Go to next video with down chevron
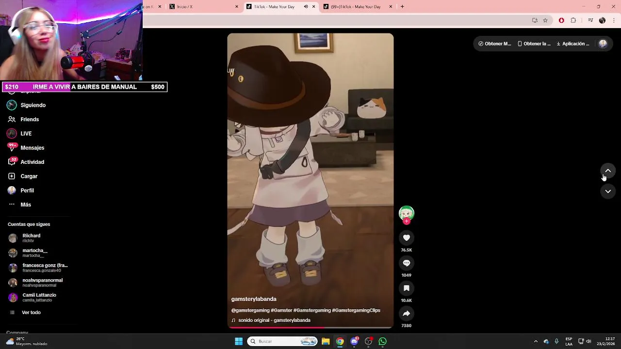Image resolution: width=621 pixels, height=349 pixels. point(608,191)
